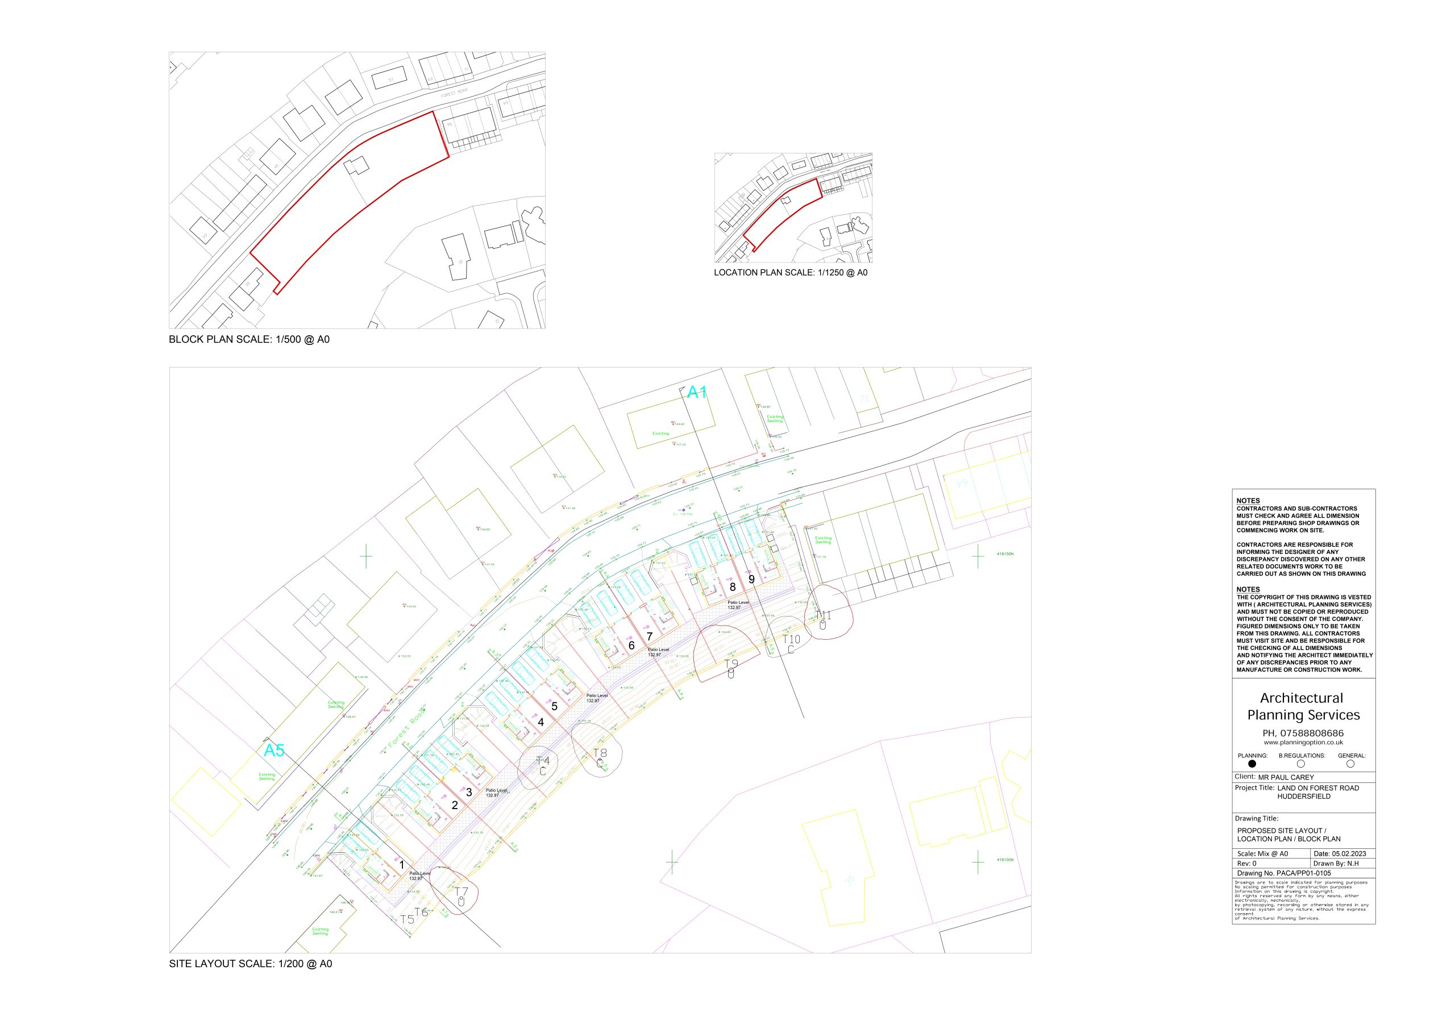1455x1029 pixels.
Task: Click the cyan A1 section marker
Action: [697, 393]
